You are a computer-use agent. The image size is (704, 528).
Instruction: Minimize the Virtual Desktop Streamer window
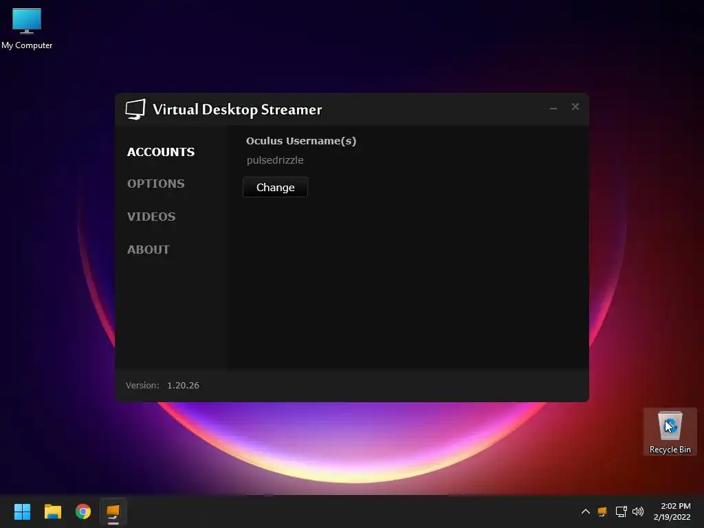[553, 107]
